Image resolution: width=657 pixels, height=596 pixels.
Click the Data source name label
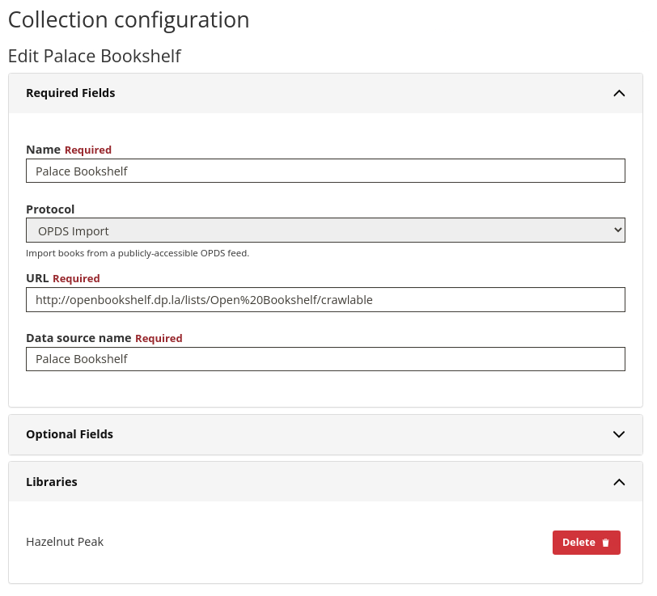[x=78, y=338]
